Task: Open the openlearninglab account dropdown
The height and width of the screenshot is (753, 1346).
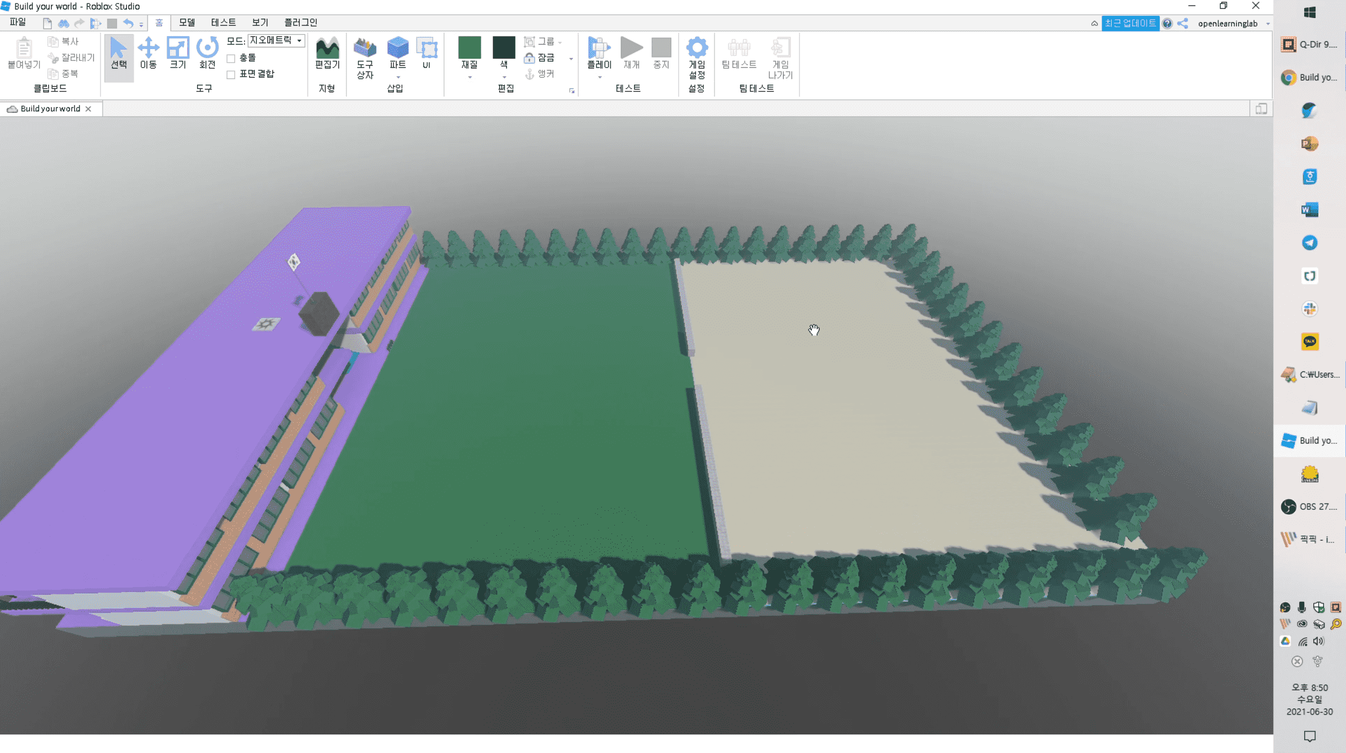Action: (x=1268, y=24)
